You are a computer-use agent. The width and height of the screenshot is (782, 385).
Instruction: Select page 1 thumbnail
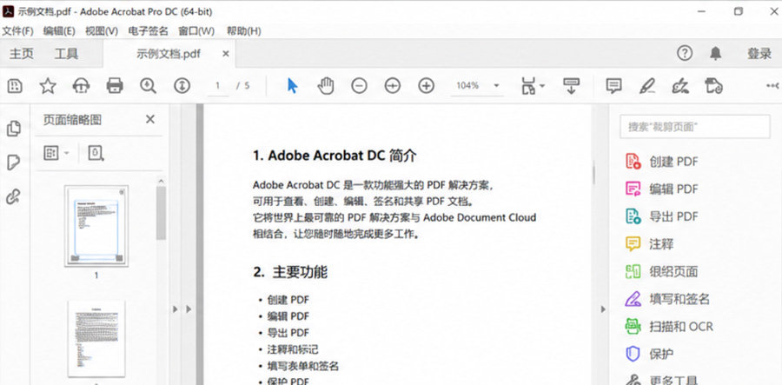click(96, 225)
